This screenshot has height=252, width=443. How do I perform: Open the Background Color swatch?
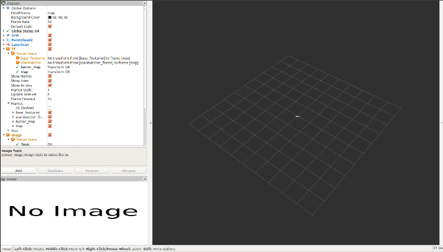(x=50, y=18)
